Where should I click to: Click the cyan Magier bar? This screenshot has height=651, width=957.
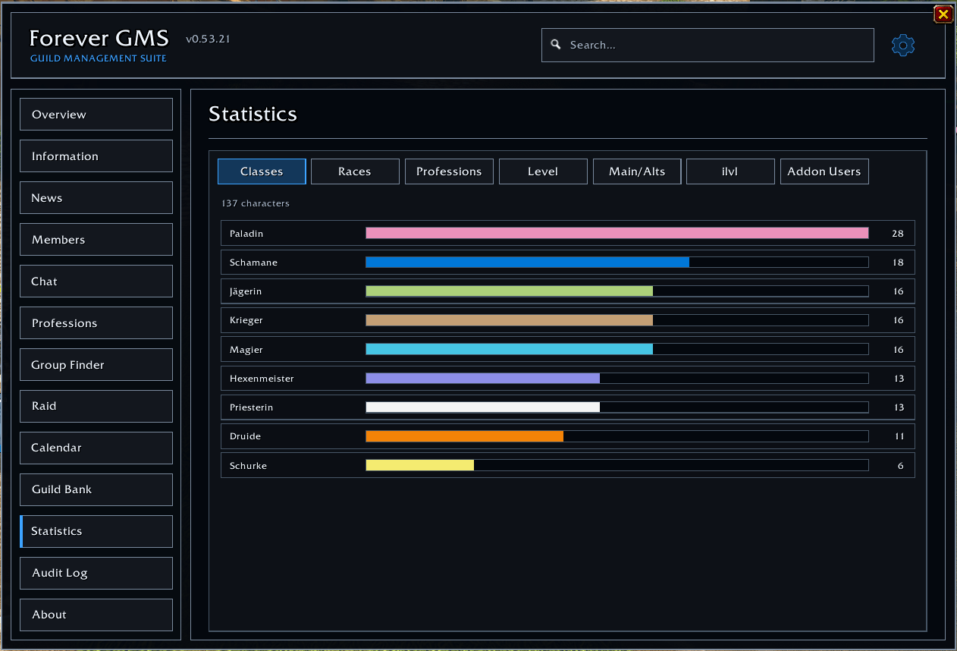(x=510, y=349)
